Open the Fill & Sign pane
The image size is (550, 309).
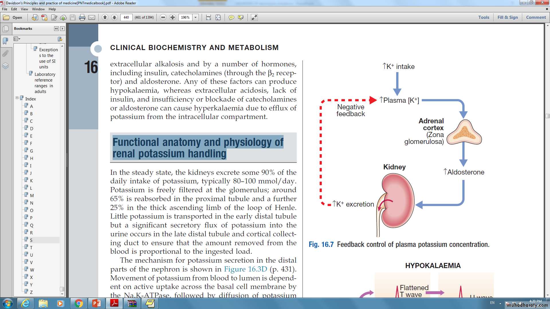click(507, 17)
